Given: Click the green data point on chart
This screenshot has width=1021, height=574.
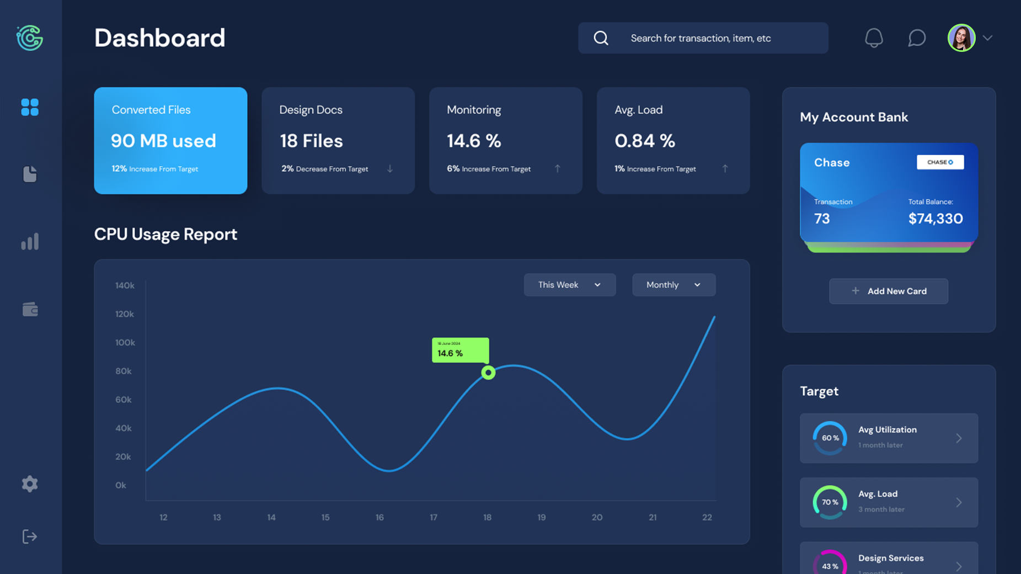Looking at the screenshot, I should (488, 373).
